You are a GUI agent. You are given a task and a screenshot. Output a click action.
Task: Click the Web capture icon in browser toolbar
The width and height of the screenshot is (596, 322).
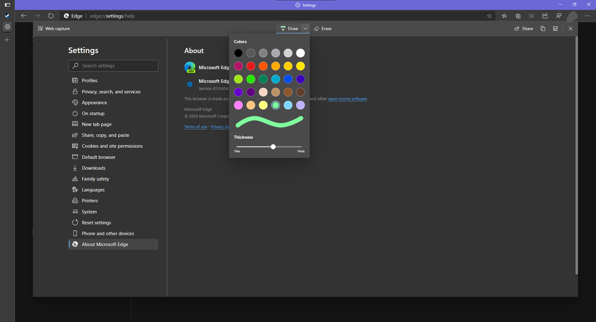(532, 16)
